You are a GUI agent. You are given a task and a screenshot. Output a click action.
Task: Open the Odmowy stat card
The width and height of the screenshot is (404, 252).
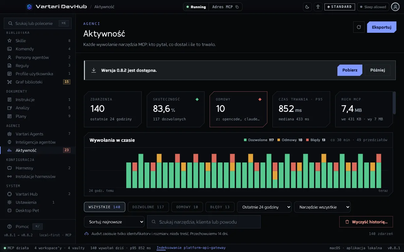(238, 109)
